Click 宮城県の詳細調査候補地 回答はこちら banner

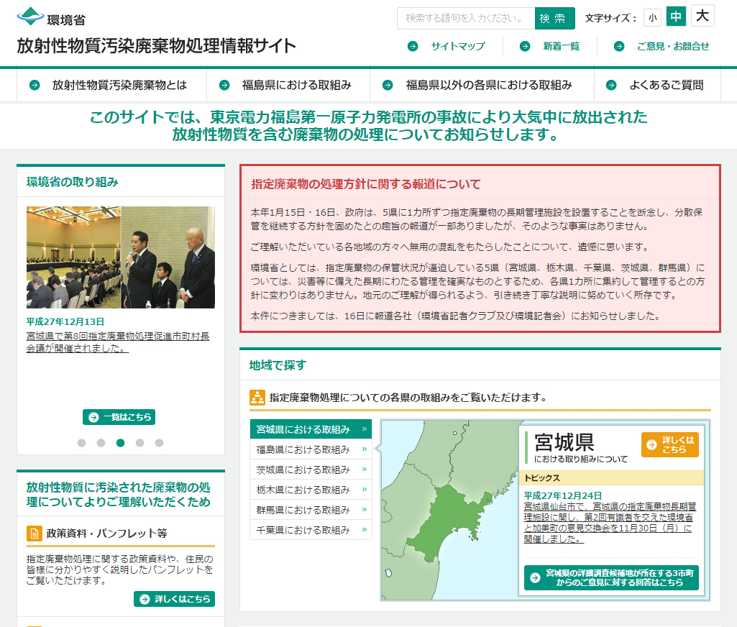pos(611,577)
